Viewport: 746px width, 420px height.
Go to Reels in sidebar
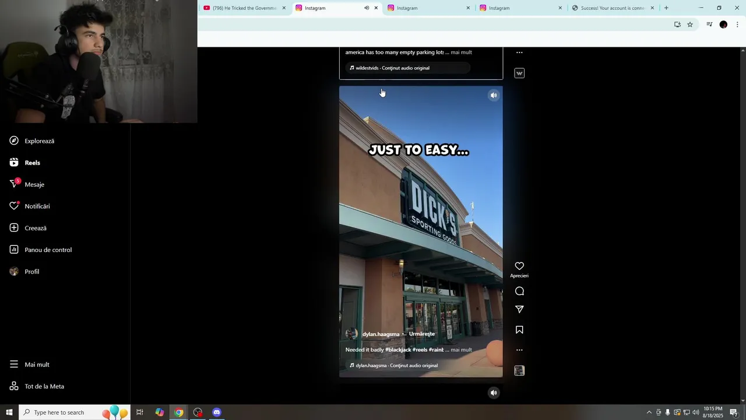(x=25, y=163)
